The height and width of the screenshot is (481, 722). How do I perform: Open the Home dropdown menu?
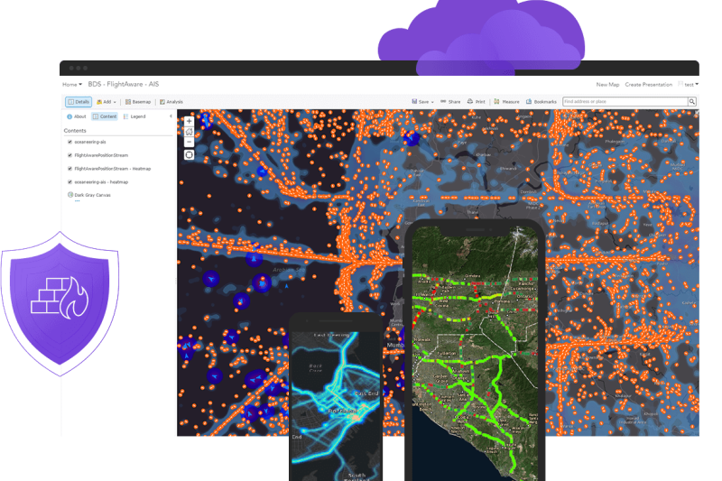72,85
